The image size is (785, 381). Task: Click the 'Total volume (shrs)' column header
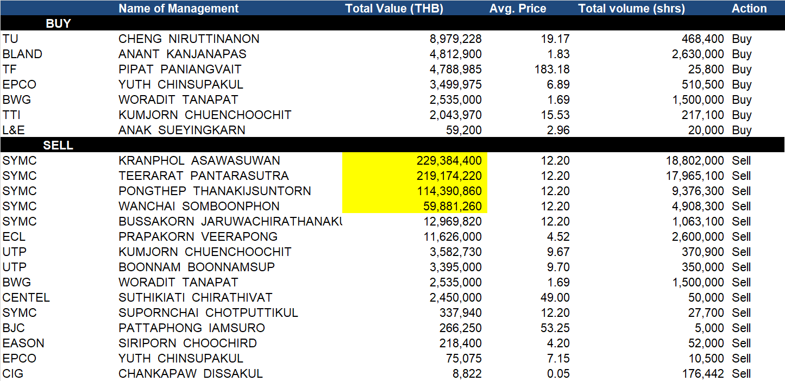631,8
